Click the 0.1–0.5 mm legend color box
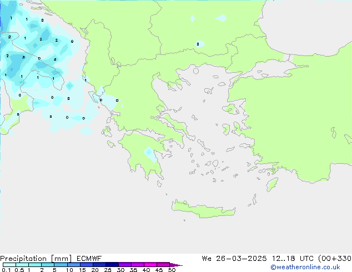This screenshot has height=272, width=352. (x=9, y=265)
